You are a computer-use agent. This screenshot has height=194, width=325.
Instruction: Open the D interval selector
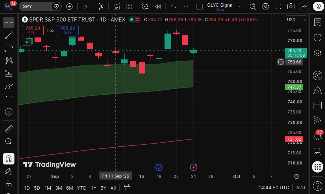[85, 7]
